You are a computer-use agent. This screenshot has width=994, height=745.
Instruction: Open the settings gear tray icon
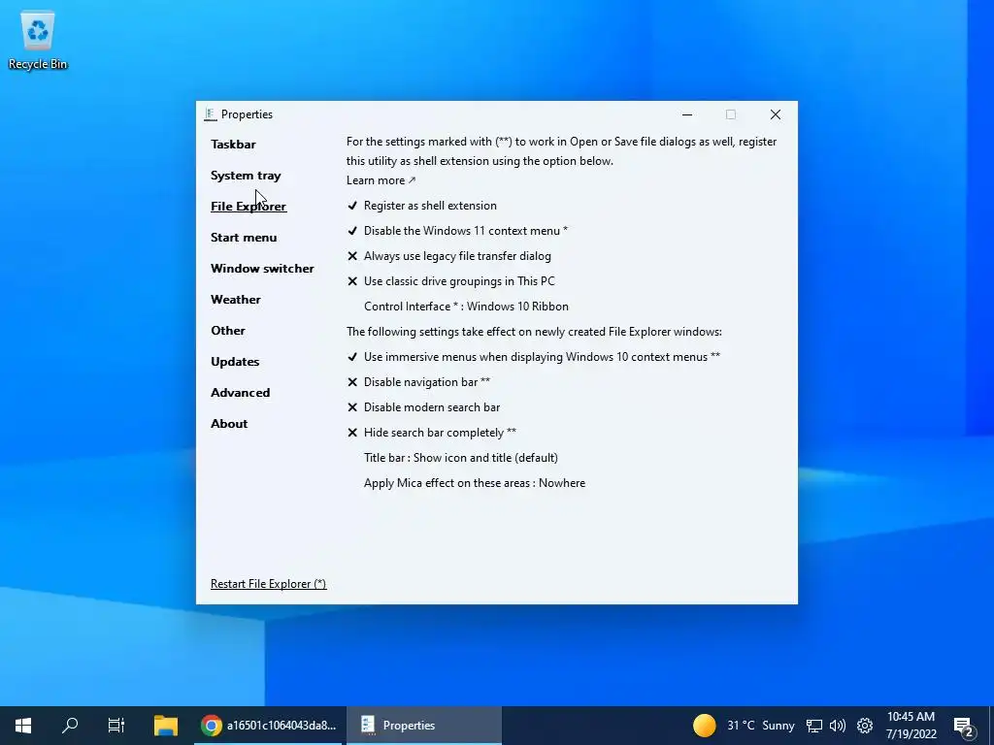865,726
